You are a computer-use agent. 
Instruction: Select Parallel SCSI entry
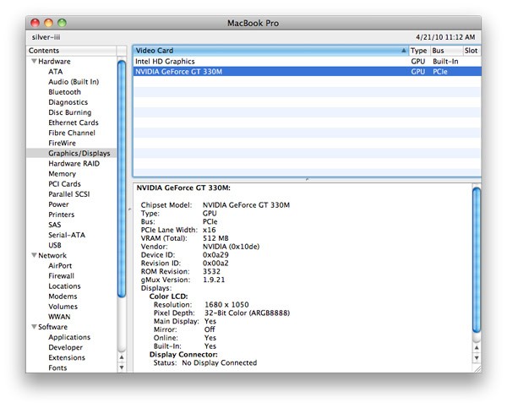point(69,194)
